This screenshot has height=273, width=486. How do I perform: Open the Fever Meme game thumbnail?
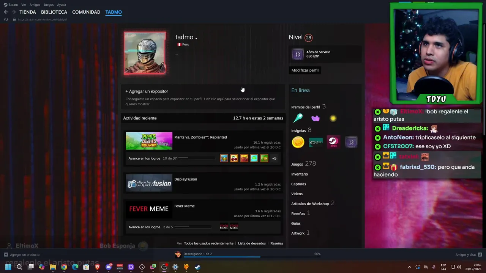tap(149, 210)
